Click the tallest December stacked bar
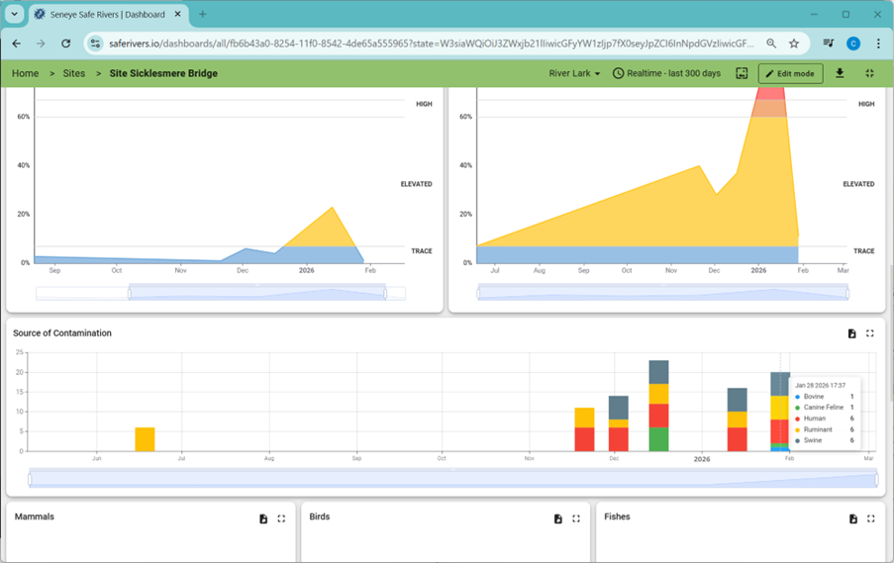 [658, 406]
